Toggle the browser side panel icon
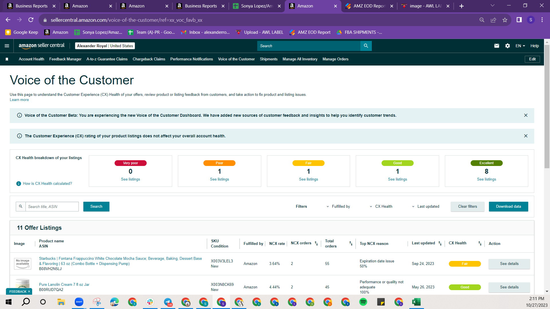The width and height of the screenshot is (550, 309). pos(519,20)
